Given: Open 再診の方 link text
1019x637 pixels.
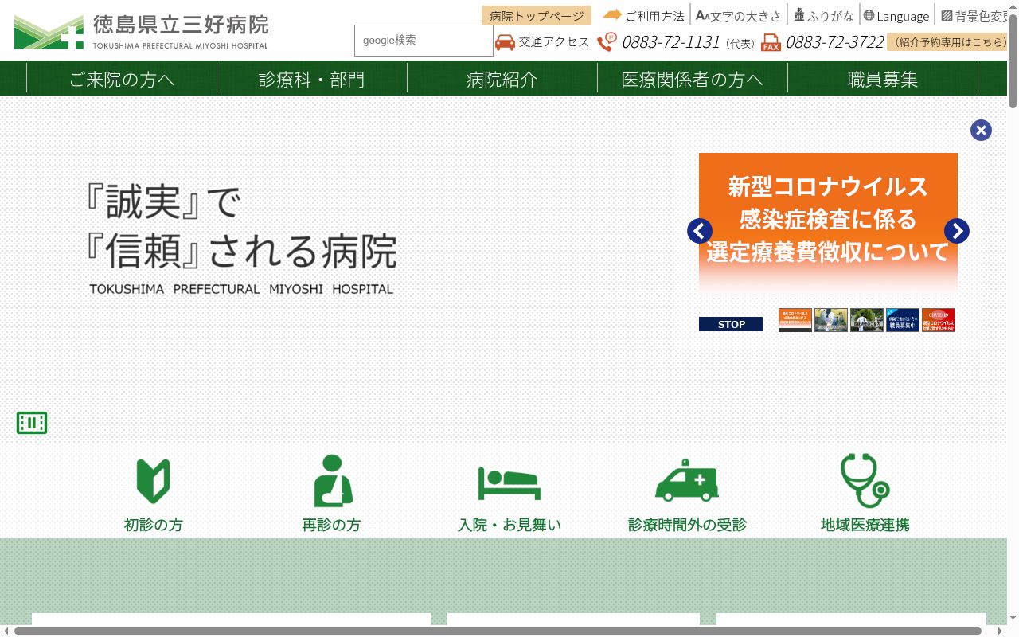Looking at the screenshot, I should [x=332, y=525].
